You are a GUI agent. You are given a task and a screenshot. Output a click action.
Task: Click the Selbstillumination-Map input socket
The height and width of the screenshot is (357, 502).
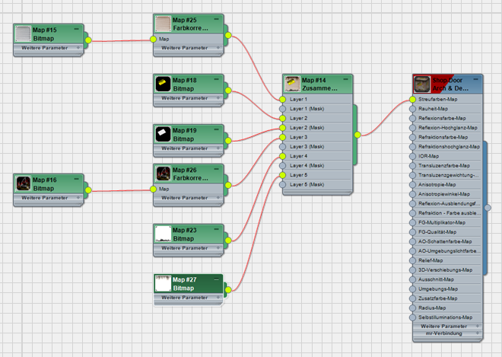(x=413, y=317)
